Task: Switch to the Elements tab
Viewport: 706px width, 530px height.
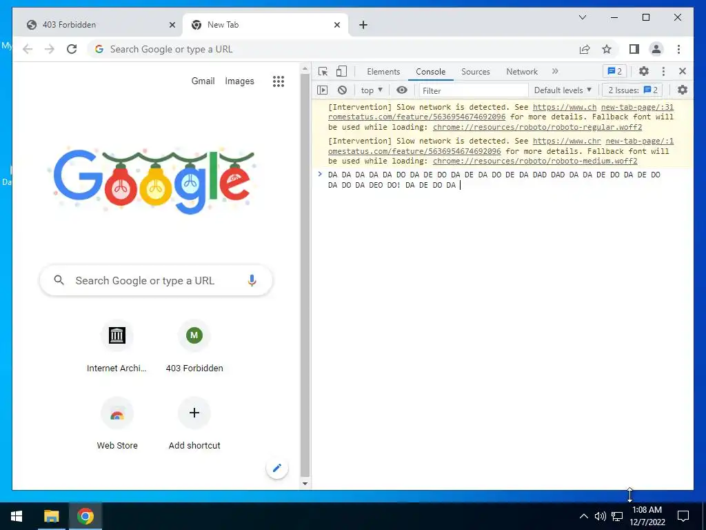Action: point(383,71)
